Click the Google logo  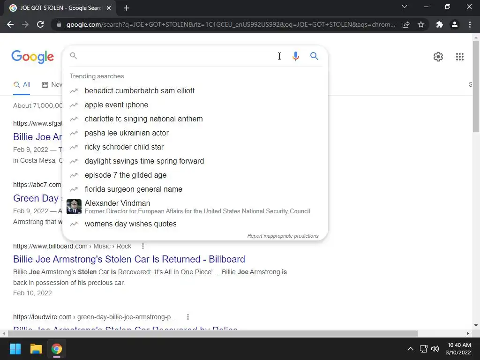(33, 57)
